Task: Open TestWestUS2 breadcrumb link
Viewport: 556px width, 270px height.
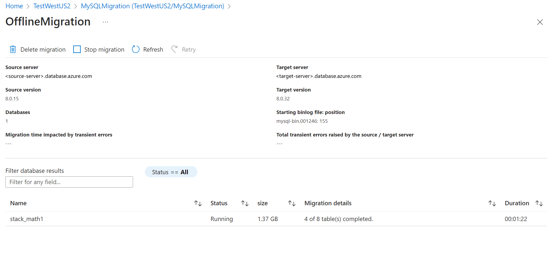Action: (x=52, y=6)
